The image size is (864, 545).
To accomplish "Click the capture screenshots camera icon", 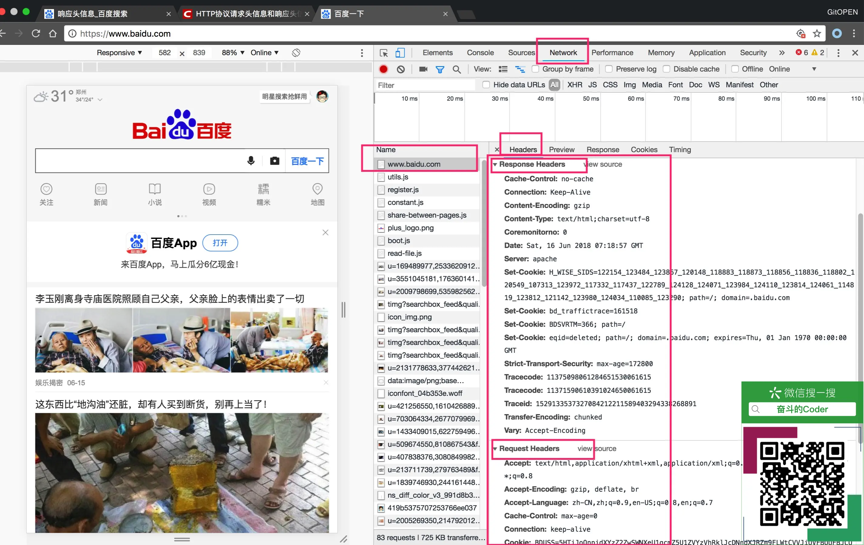I will tap(423, 69).
